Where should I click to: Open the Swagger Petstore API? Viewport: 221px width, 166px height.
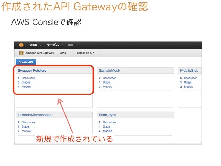32,70
